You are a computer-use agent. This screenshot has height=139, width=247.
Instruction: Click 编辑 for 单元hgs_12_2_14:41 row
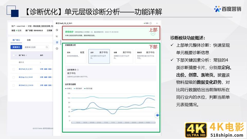(46, 77)
